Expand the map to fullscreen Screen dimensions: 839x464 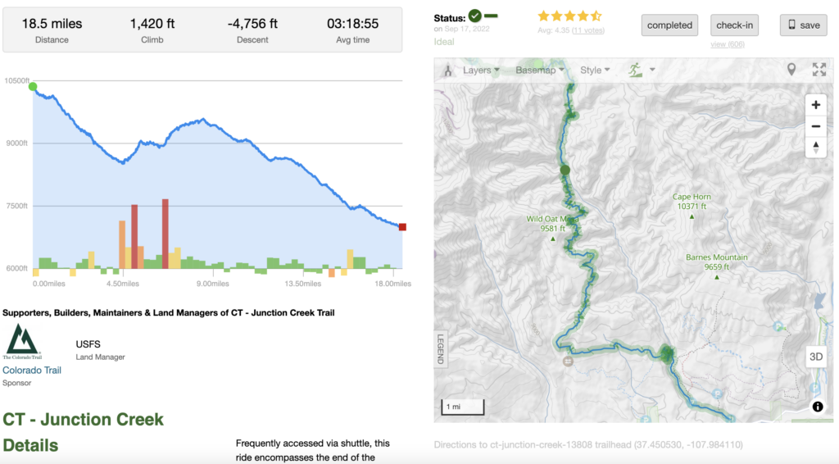tap(819, 70)
